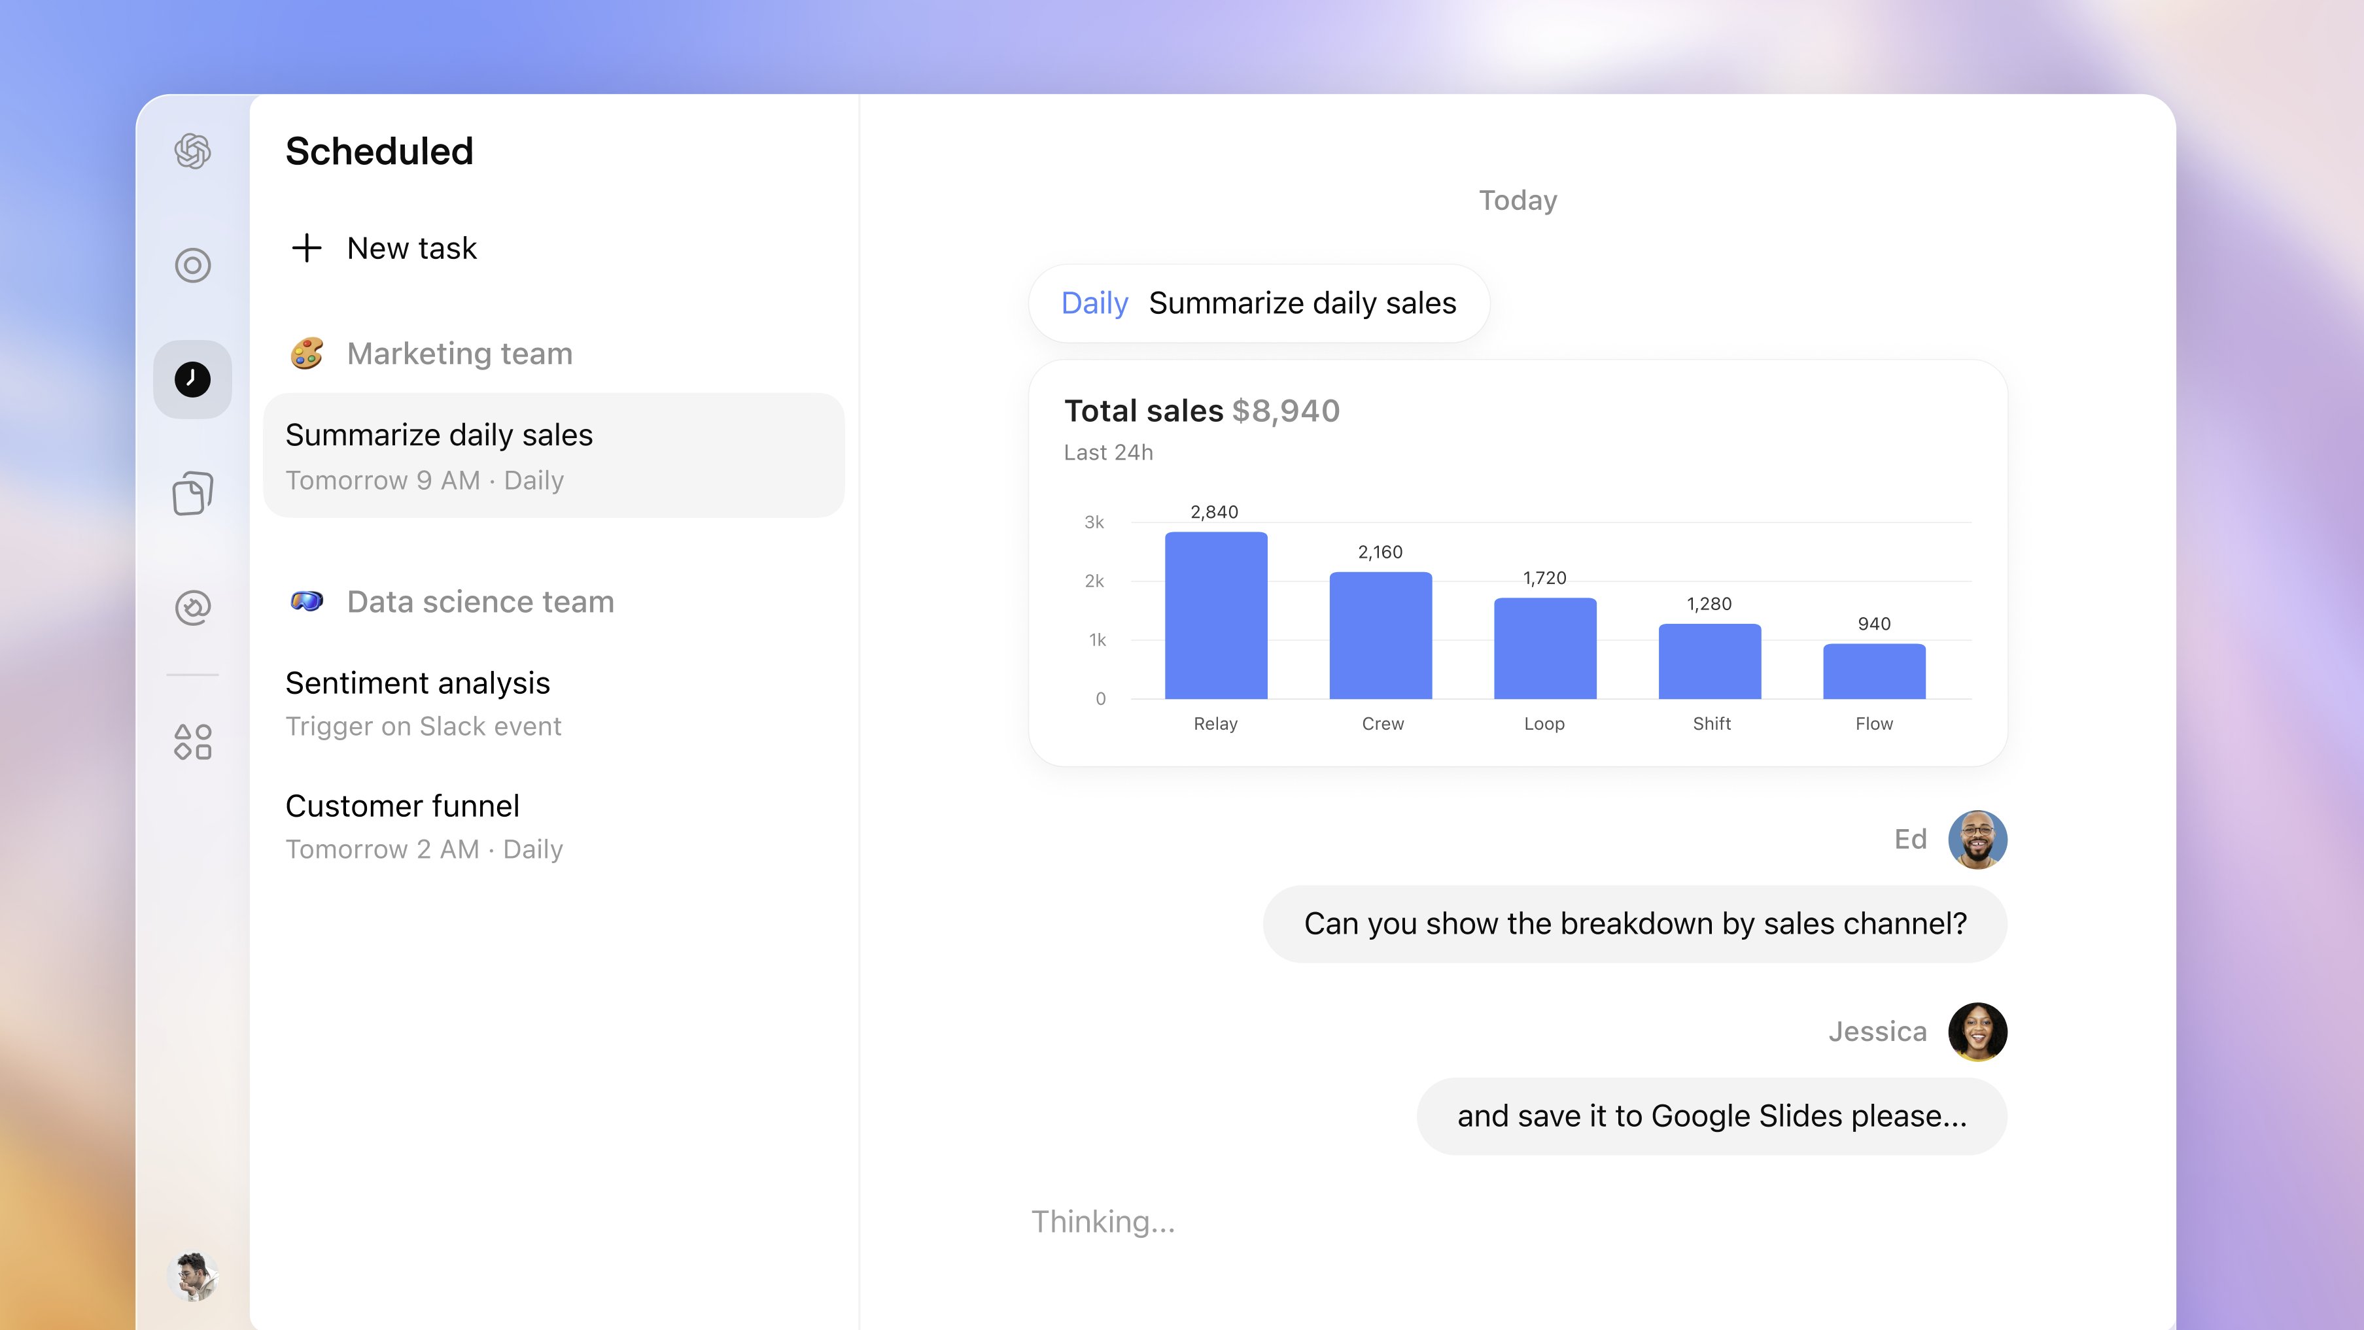Open the user profile avatar at sidebar bottom
The image size is (2364, 1330).
click(193, 1276)
